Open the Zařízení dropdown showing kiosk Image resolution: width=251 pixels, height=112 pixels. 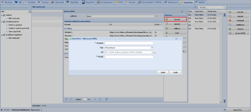click(x=156, y=16)
